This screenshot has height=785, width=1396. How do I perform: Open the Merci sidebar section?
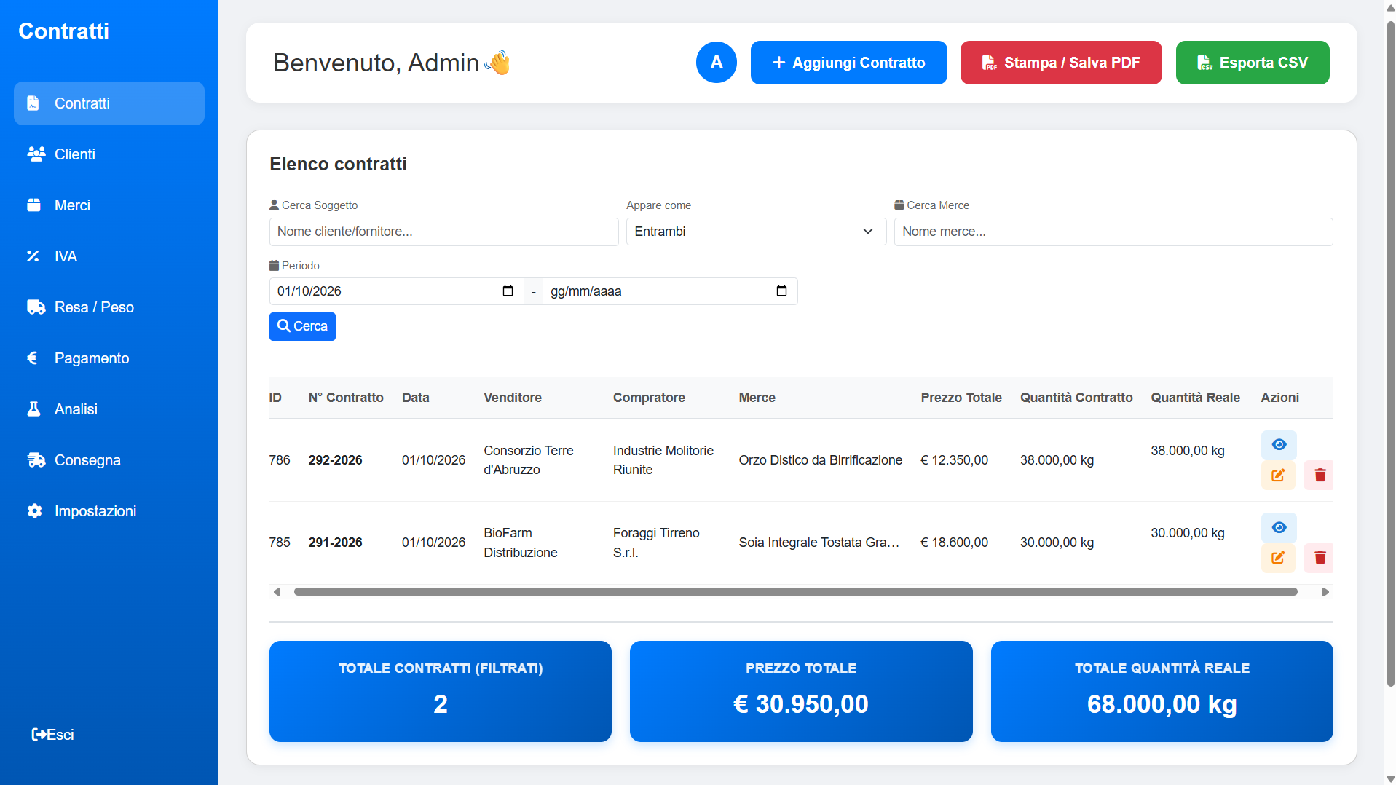pos(109,205)
